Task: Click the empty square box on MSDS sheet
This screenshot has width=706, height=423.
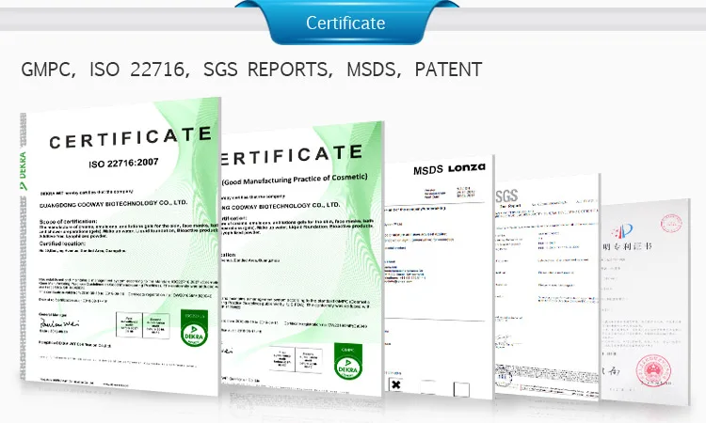Action: [461, 389]
